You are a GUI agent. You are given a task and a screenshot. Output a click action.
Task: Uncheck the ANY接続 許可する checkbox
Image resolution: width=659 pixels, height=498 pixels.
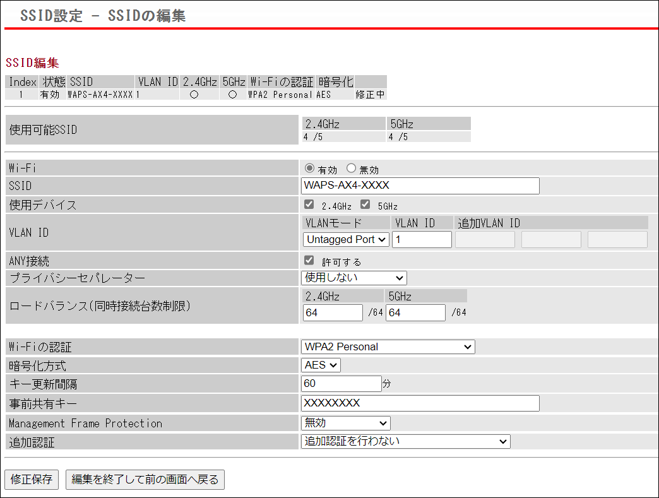coord(309,260)
